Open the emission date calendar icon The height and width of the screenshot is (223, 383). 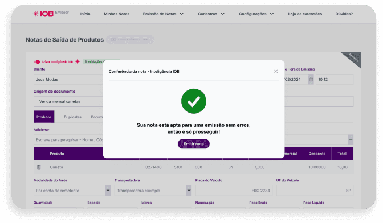(x=311, y=80)
